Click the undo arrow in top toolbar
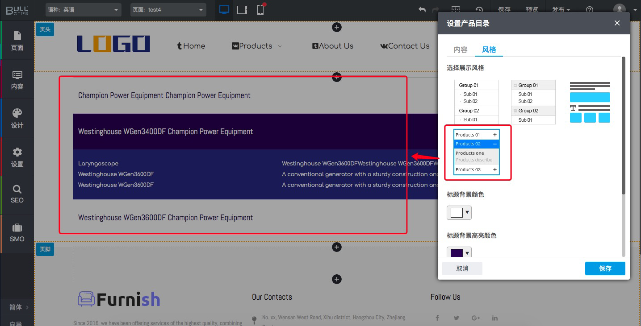 pyautogui.click(x=422, y=10)
